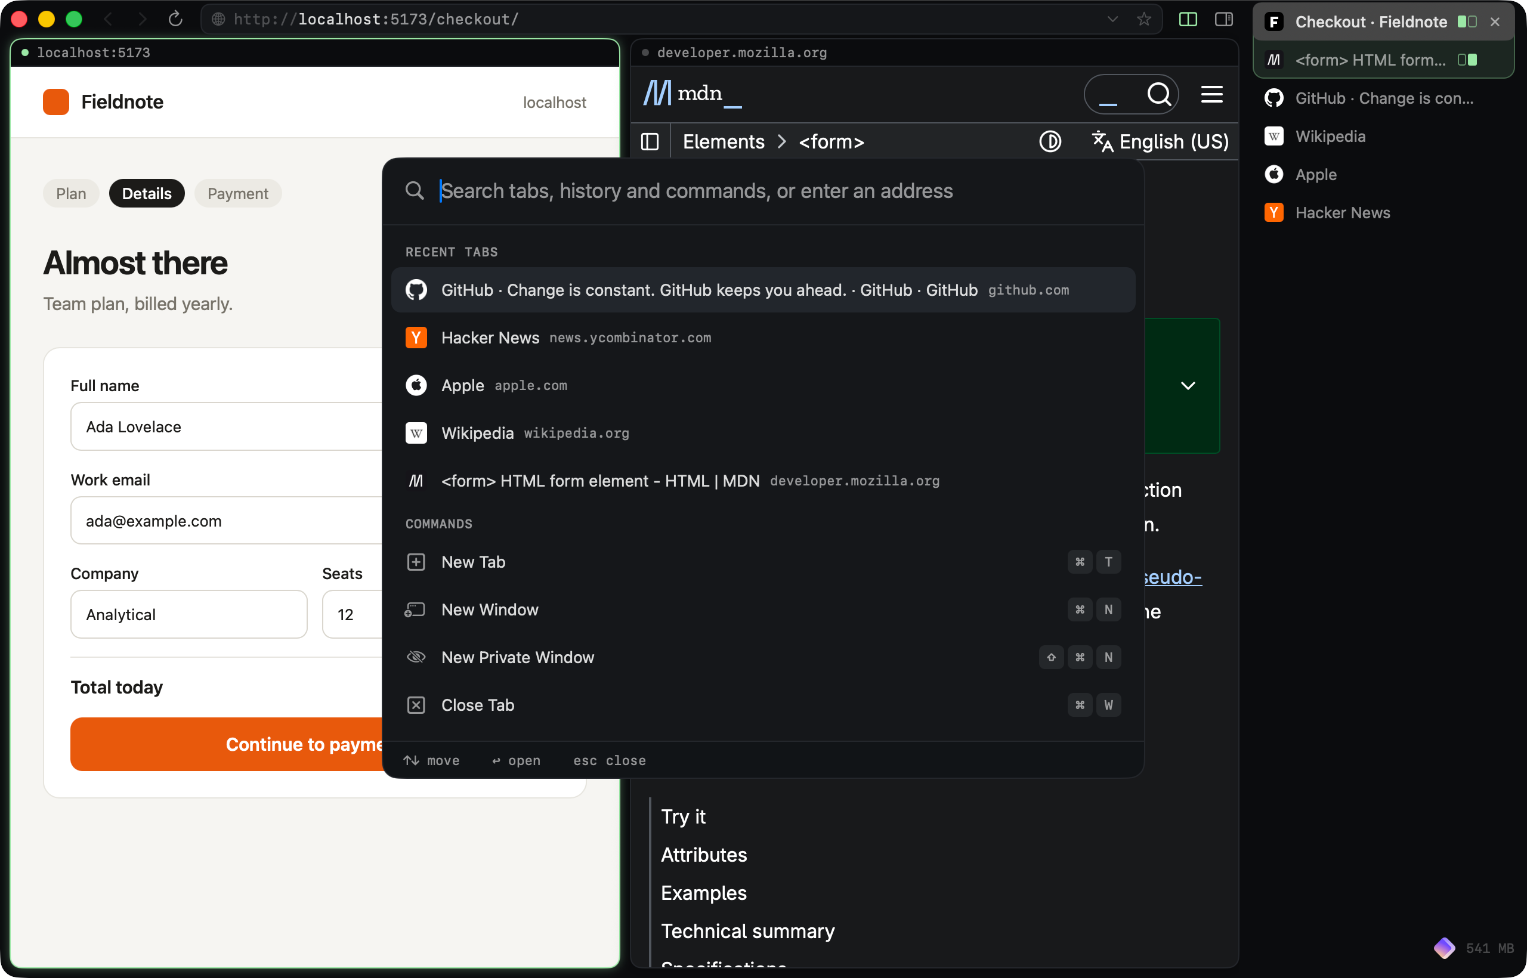Reload the page with the refresh icon
This screenshot has height=978, width=1527.
click(x=175, y=19)
